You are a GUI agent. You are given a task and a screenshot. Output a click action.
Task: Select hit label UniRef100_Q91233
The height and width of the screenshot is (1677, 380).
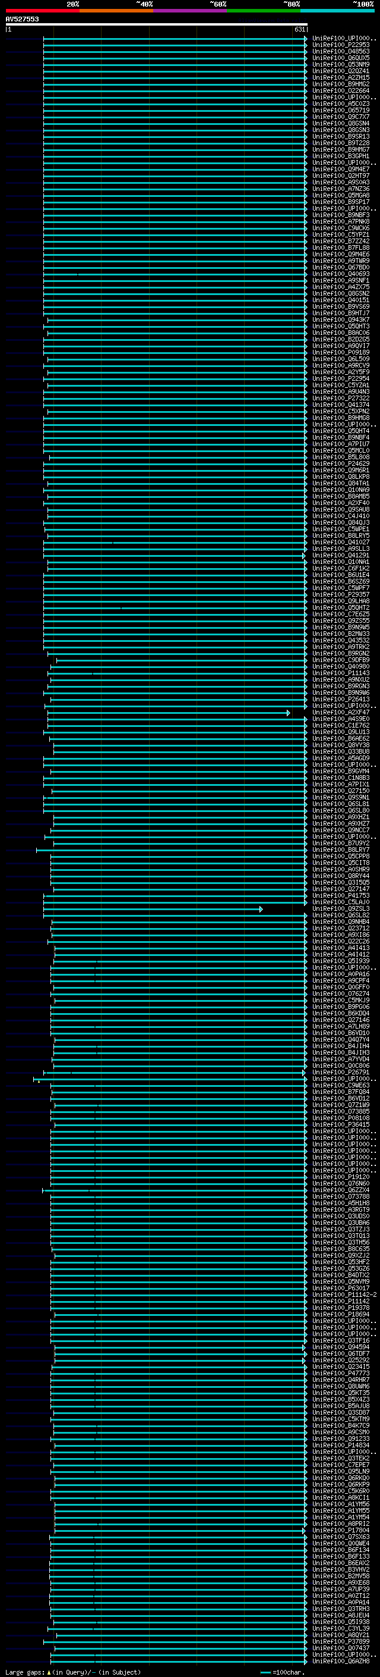click(x=341, y=1438)
